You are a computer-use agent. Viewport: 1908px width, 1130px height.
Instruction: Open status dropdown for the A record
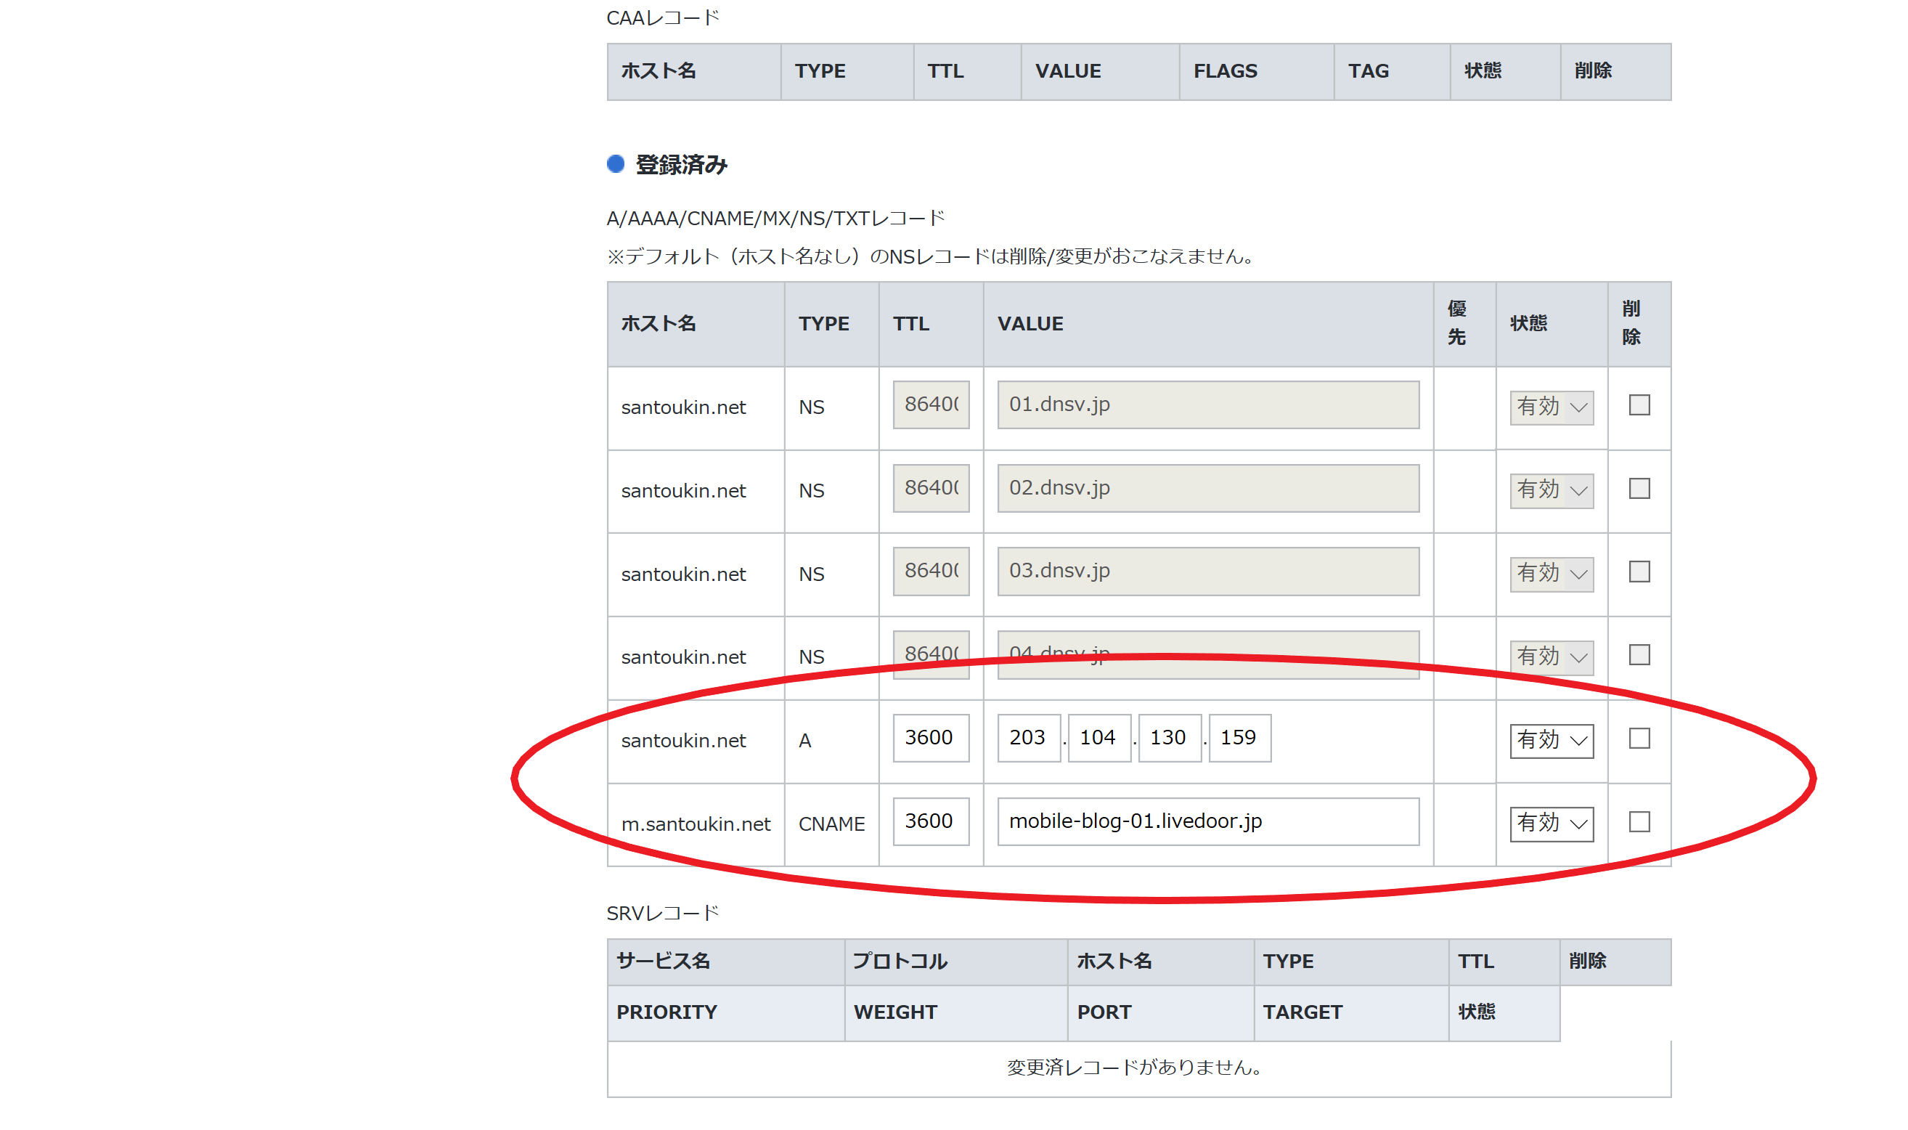point(1551,740)
